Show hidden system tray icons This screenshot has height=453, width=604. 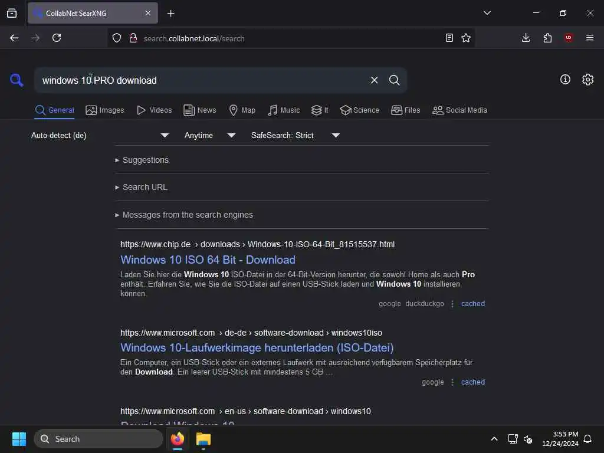494,439
